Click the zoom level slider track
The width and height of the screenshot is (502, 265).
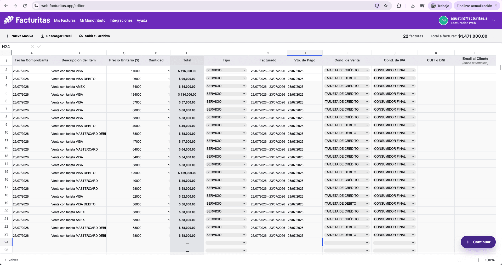[x=459, y=260]
